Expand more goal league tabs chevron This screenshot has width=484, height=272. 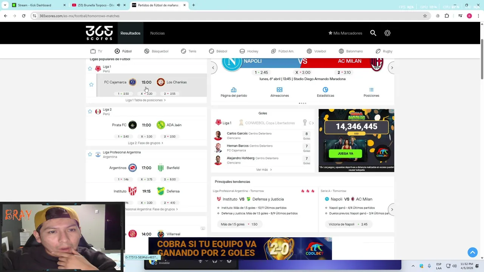click(x=312, y=123)
